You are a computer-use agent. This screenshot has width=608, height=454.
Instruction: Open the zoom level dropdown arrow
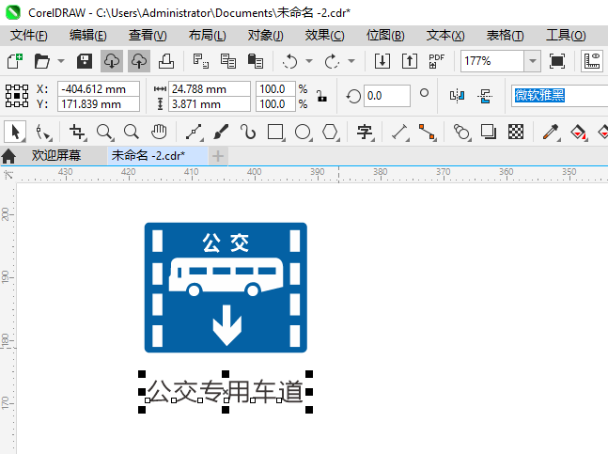533,61
